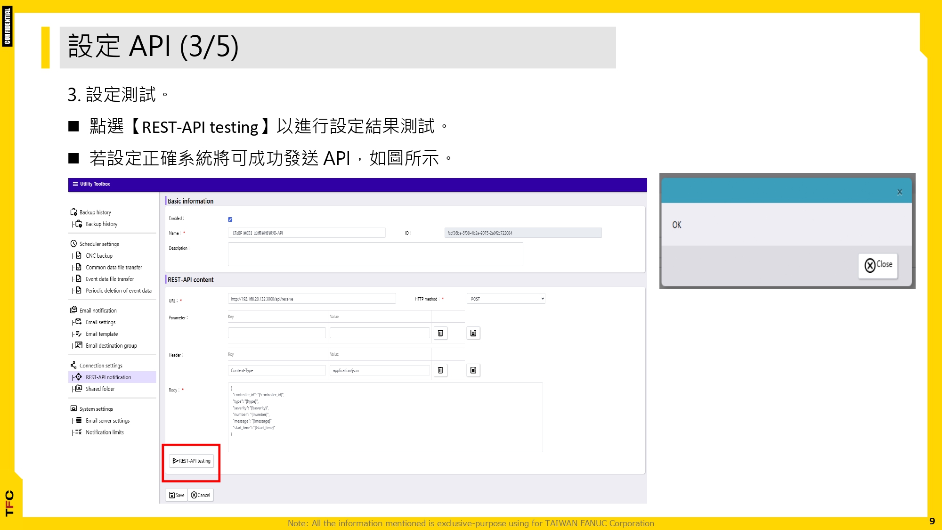942x530 pixels.
Task: Click the add-row icon next to the Header fields
Action: (x=473, y=370)
